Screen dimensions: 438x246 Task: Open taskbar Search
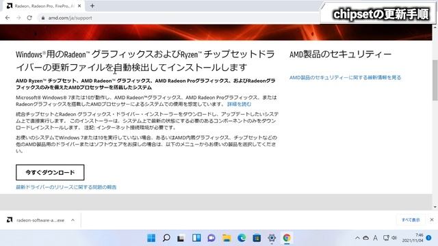166,238
